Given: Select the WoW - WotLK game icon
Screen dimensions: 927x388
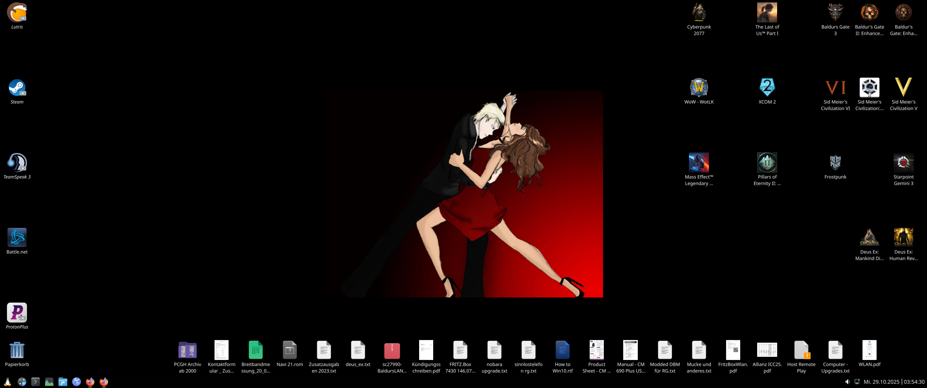Looking at the screenshot, I should click(698, 88).
